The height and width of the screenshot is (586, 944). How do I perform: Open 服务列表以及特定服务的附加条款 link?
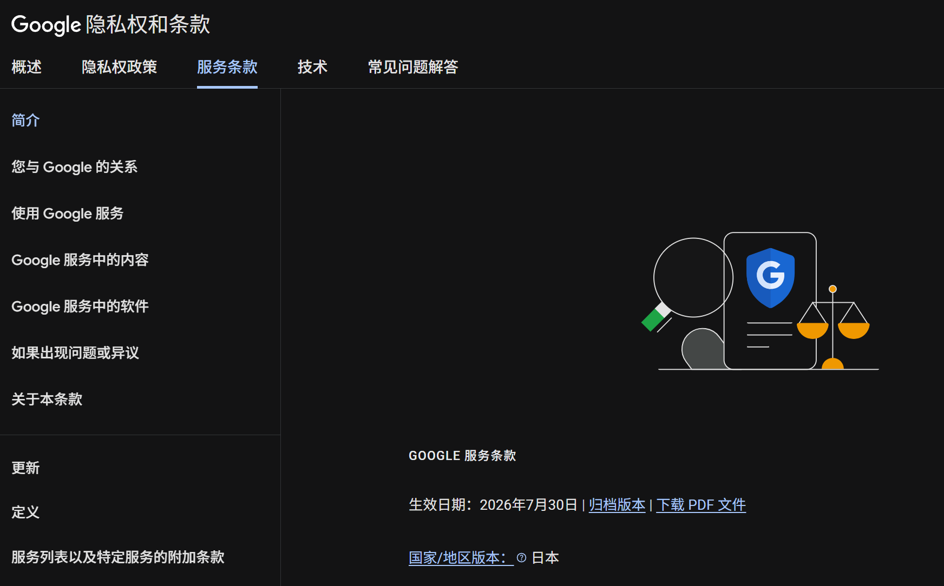(x=118, y=557)
